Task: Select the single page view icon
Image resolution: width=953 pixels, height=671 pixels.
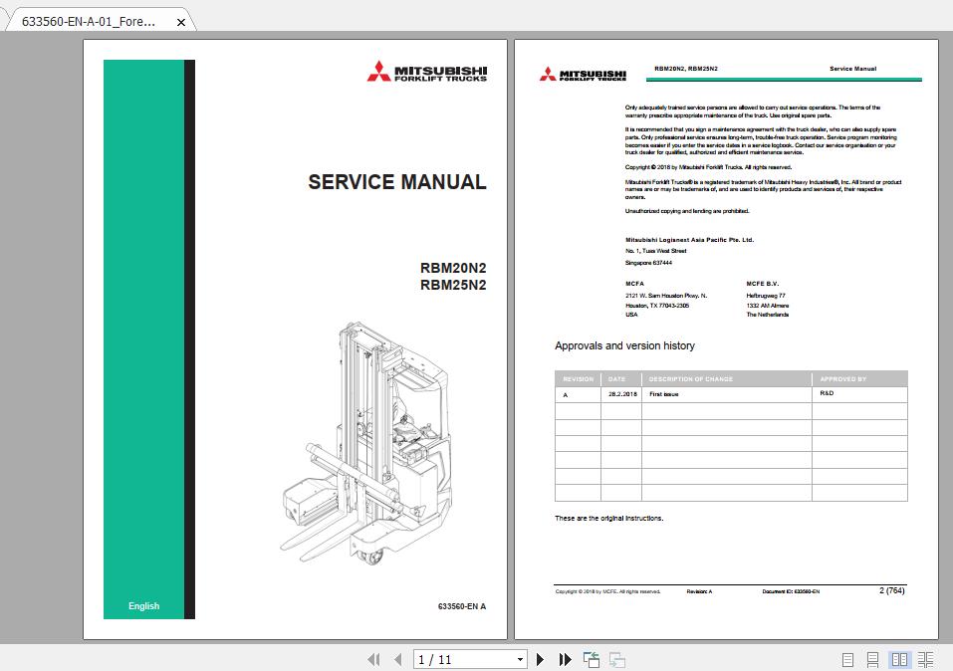Action: pos(847,659)
